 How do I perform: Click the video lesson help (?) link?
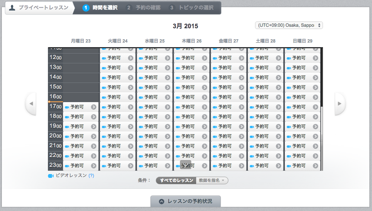point(91,176)
